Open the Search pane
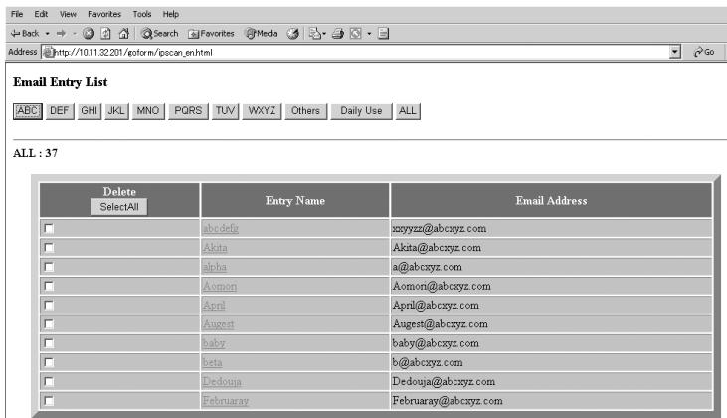 coord(160,34)
